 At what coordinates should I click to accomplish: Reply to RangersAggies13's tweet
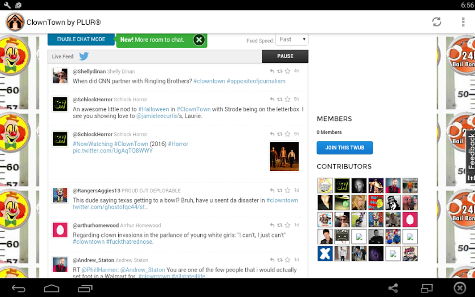pos(272,190)
